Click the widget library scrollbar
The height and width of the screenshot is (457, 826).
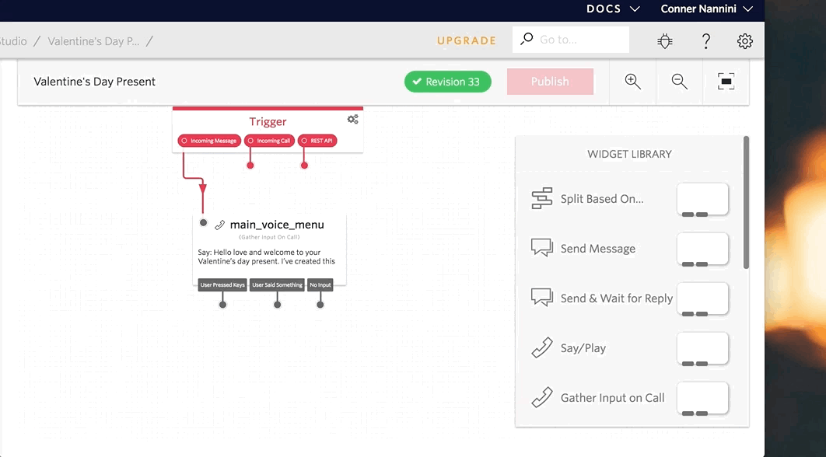tap(746, 203)
